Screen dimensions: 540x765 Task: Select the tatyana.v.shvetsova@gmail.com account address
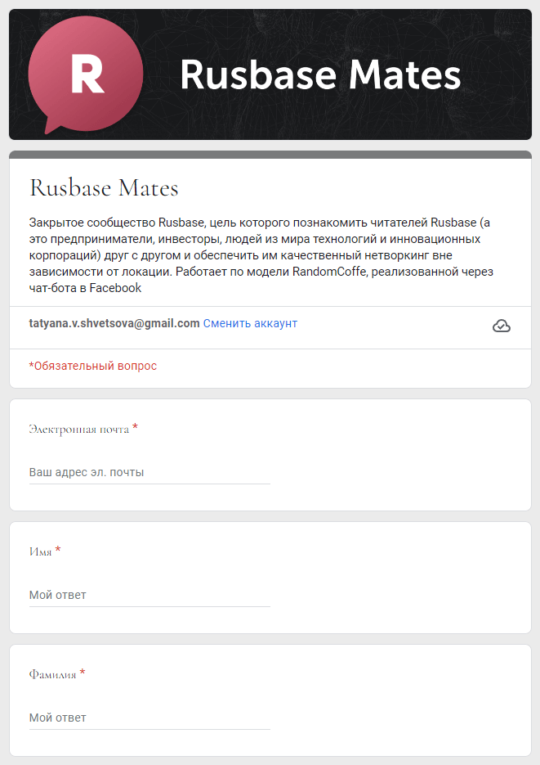pyautogui.click(x=114, y=323)
